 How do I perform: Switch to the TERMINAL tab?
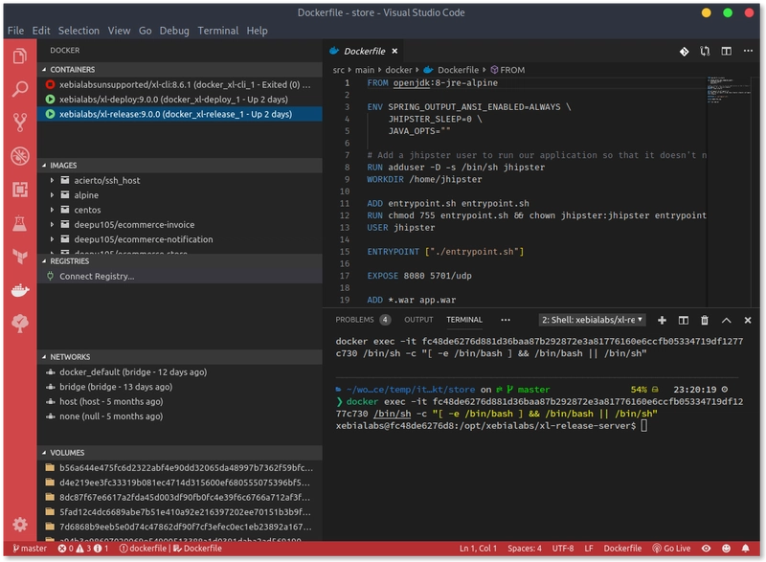(x=464, y=320)
